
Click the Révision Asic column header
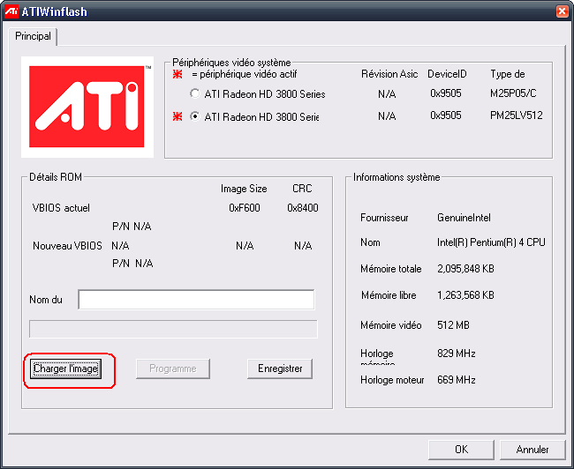point(389,74)
